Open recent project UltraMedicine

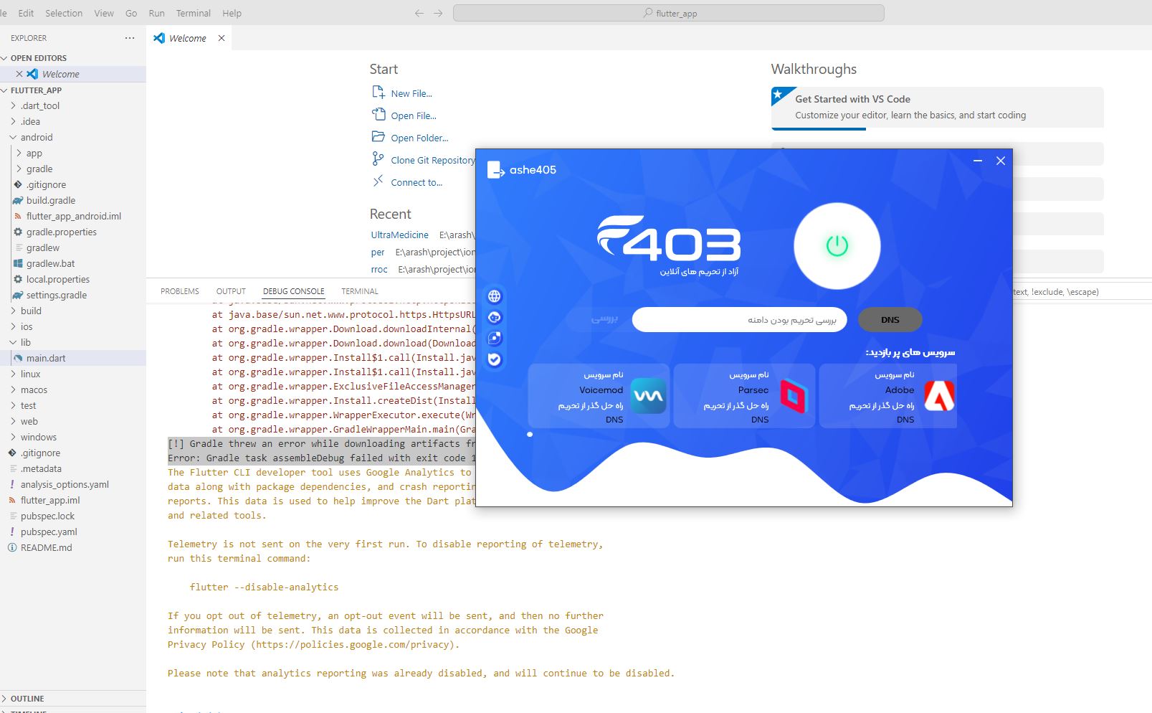click(399, 235)
